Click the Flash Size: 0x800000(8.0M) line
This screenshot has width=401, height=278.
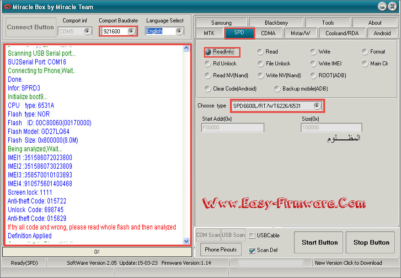coord(43,140)
